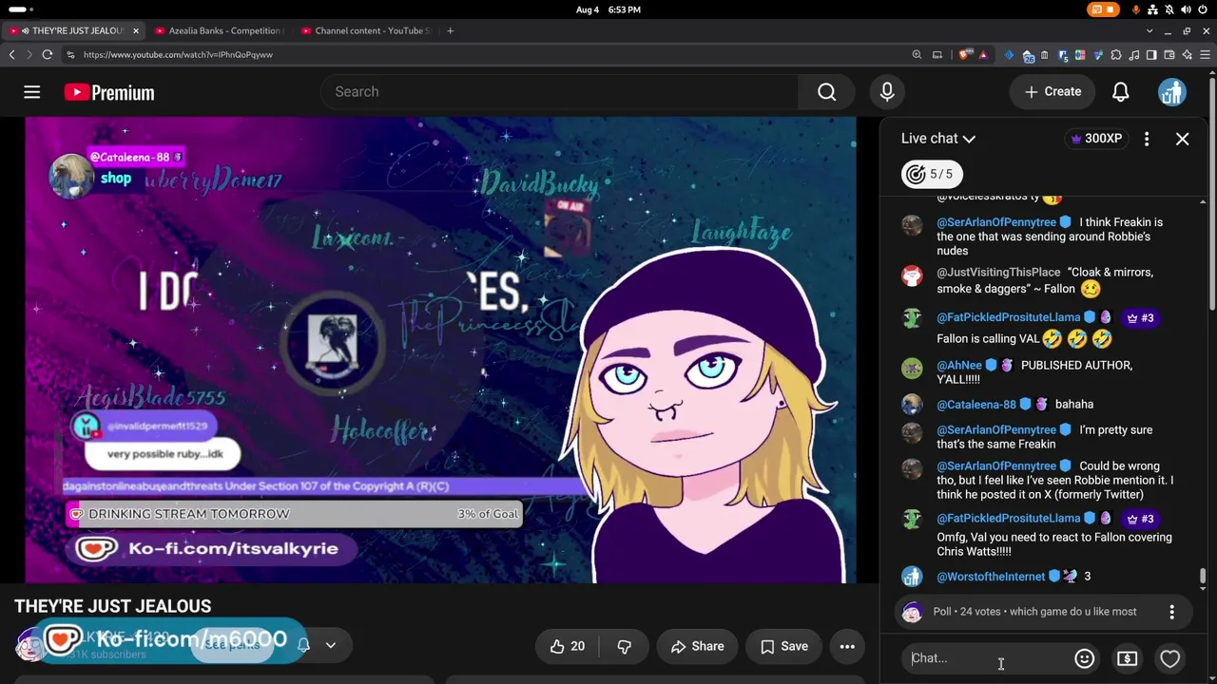This screenshot has width=1217, height=684.
Task: Open the 5 / 5 challenges chip
Action: click(x=931, y=174)
